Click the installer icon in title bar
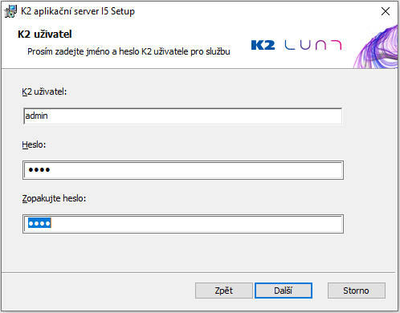The width and height of the screenshot is (400, 313). tap(10, 11)
